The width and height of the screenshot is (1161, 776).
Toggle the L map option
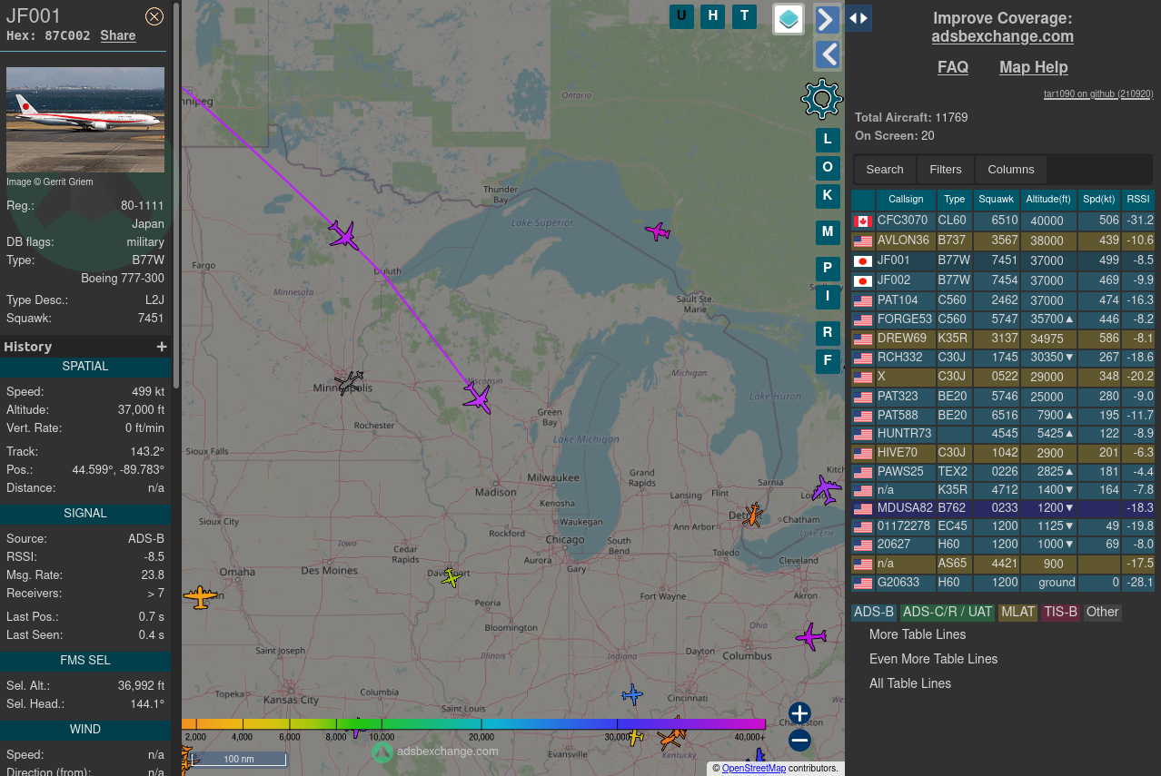(828, 140)
